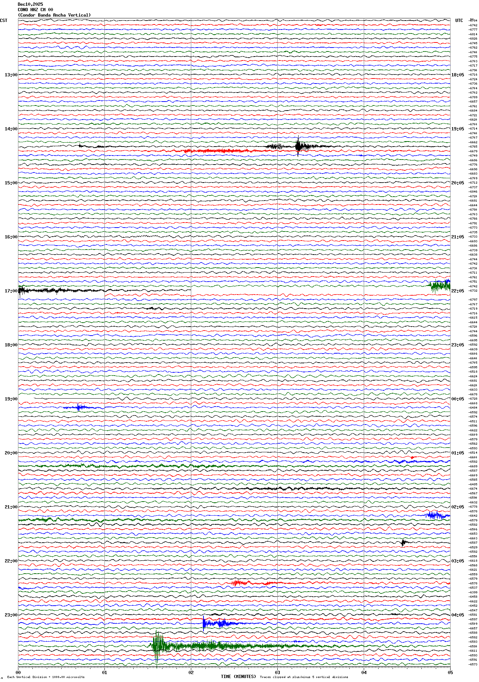
Task: Select the 17:00 CST time label
Action: (11, 291)
